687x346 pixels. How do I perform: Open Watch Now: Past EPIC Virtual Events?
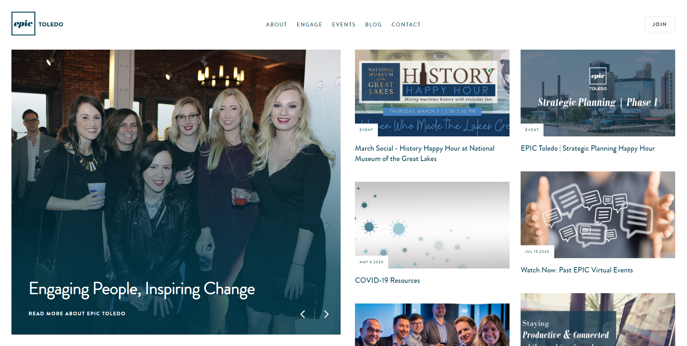point(577,270)
